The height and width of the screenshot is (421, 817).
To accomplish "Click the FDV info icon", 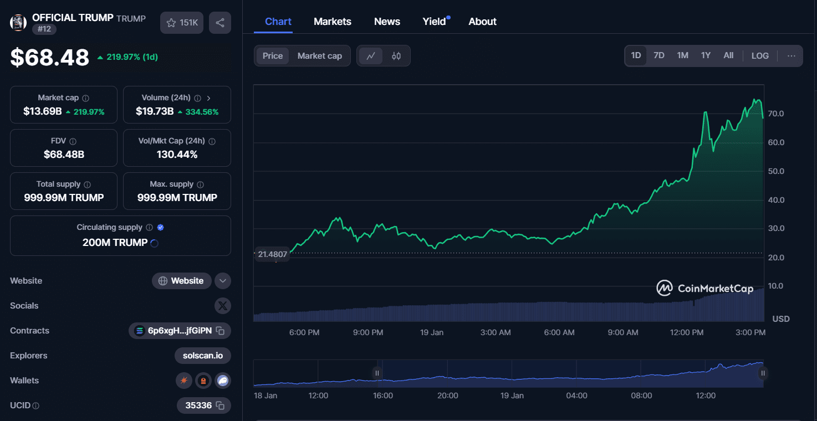I will (73, 141).
